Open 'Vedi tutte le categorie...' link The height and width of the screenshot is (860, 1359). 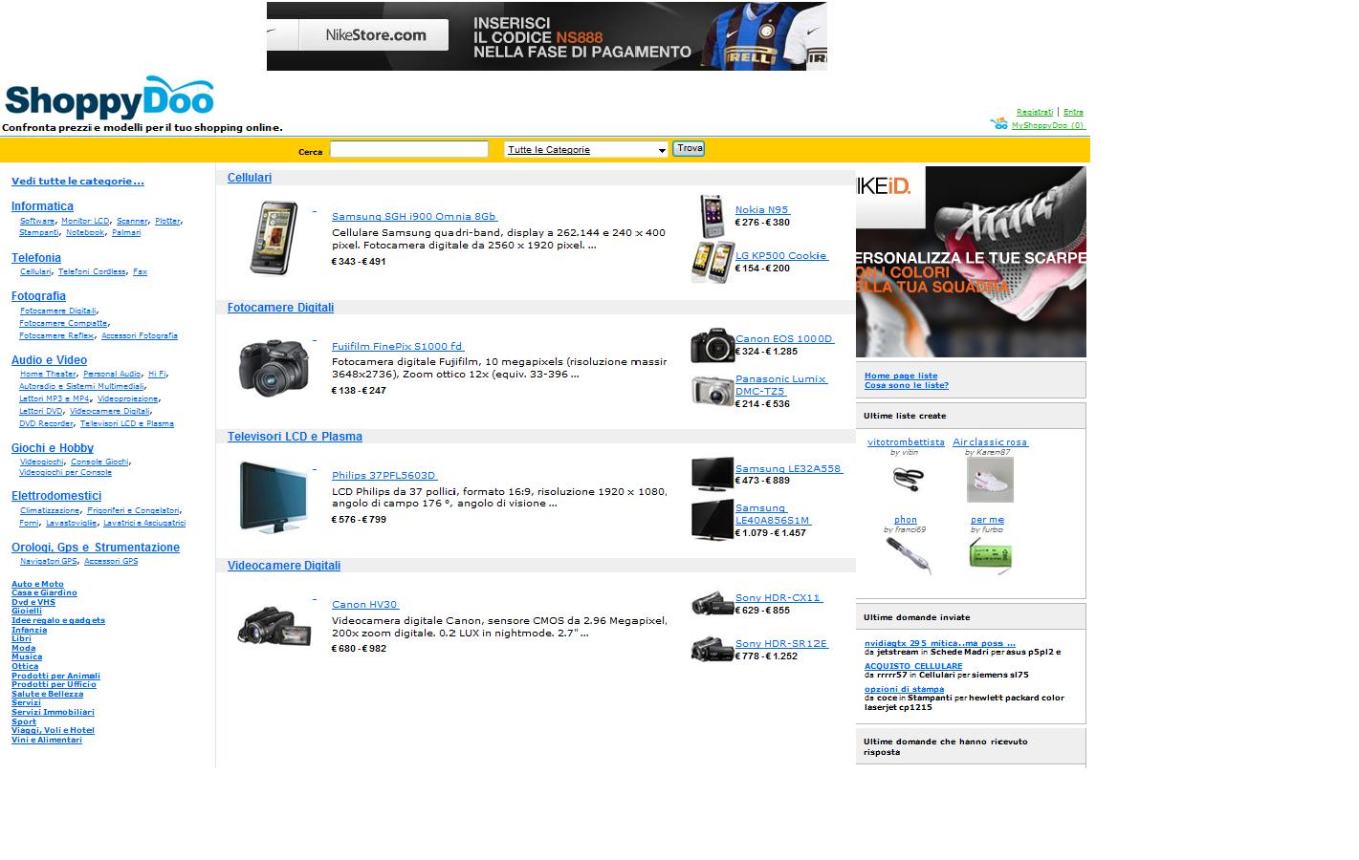[x=77, y=181]
